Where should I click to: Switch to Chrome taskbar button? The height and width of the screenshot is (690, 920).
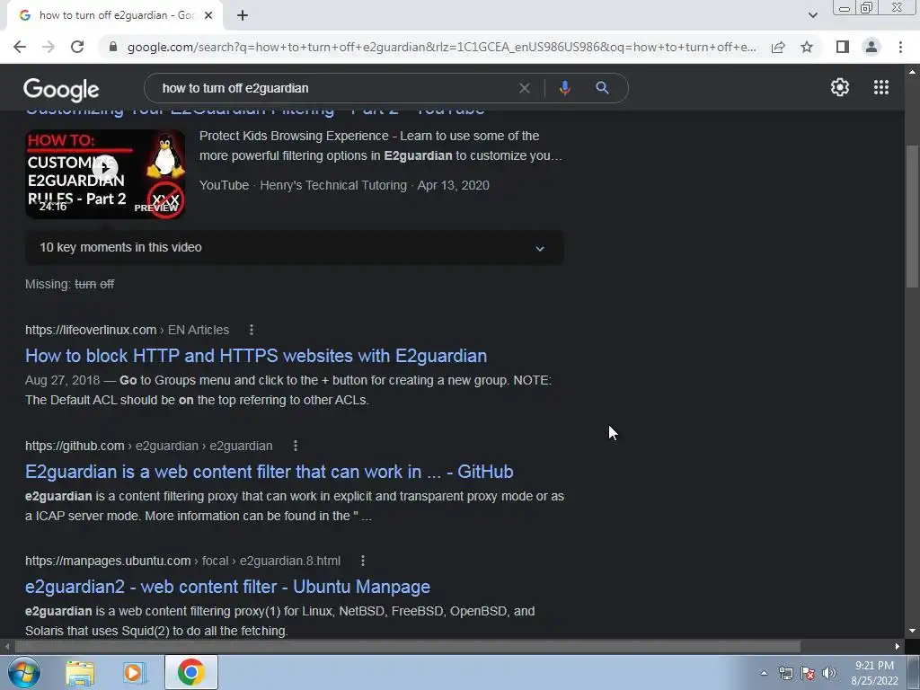click(191, 672)
